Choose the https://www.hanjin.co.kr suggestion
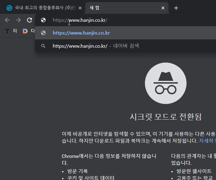216x180 pixels. [x=126, y=33]
